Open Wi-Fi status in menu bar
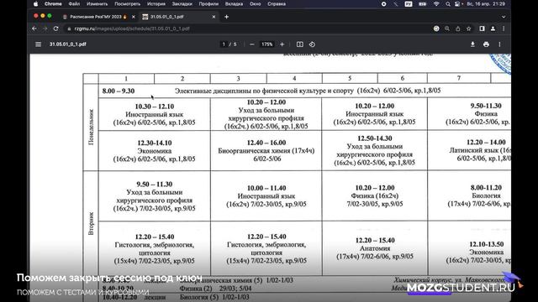The width and height of the screenshot is (538, 302). (x=436, y=4)
